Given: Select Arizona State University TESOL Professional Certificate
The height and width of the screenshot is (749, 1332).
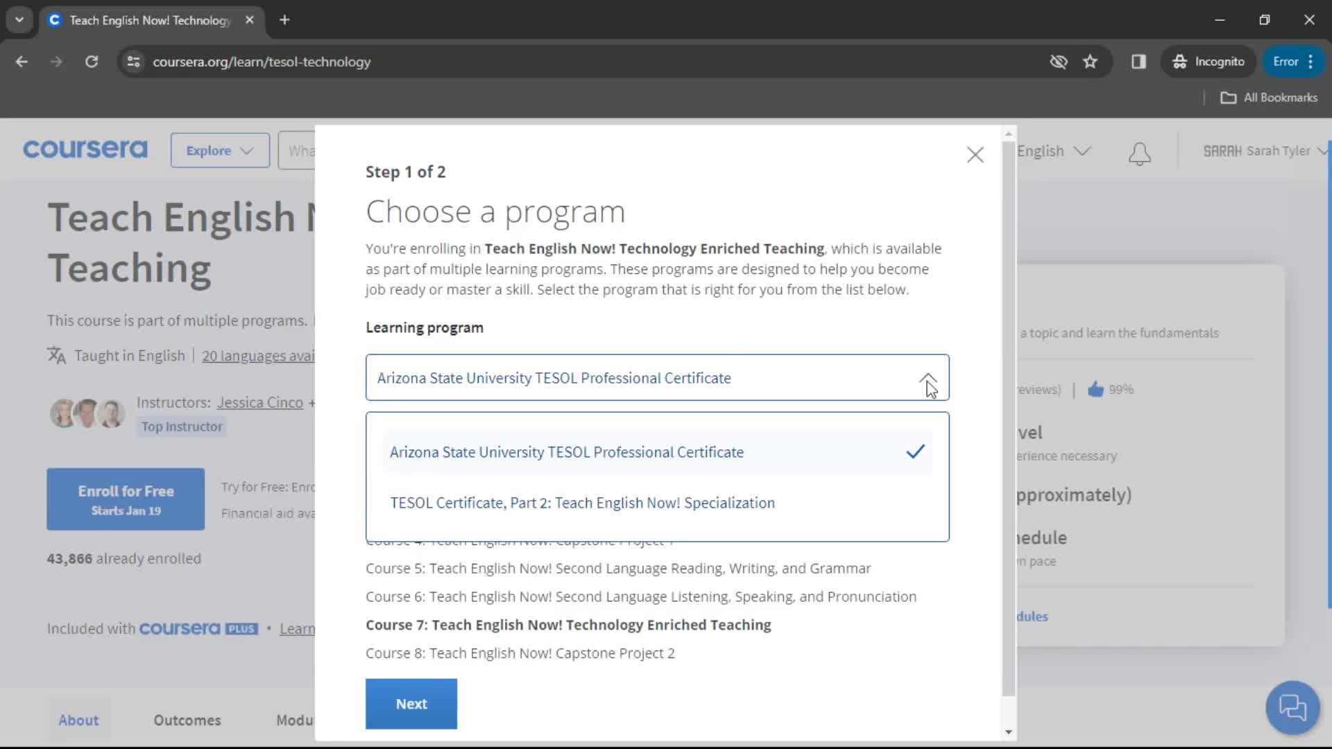Looking at the screenshot, I should click(567, 451).
